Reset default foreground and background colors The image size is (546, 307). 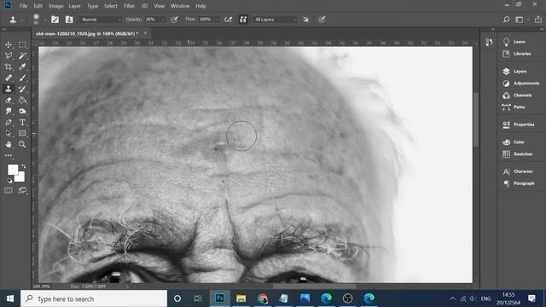tap(9, 181)
